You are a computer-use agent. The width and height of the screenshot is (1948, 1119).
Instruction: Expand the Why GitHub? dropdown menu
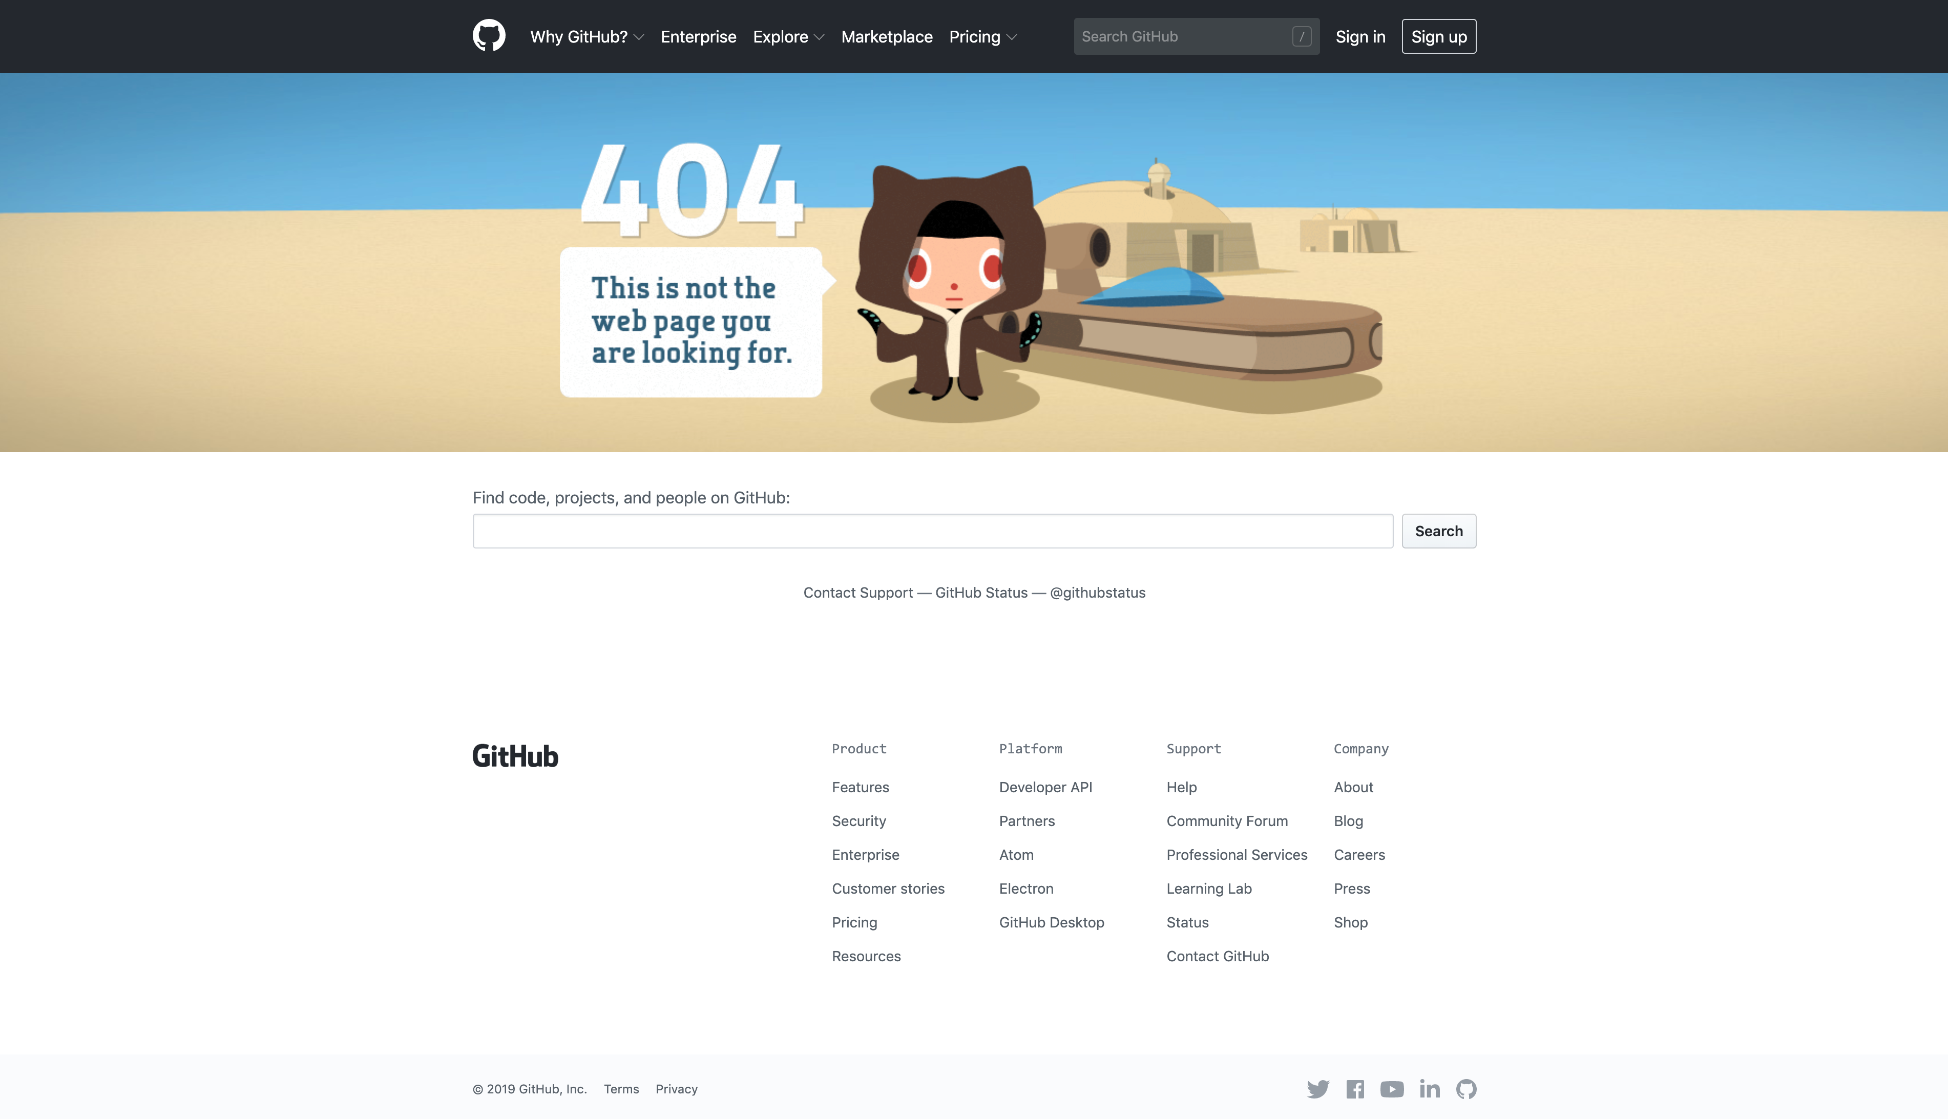tap(586, 36)
